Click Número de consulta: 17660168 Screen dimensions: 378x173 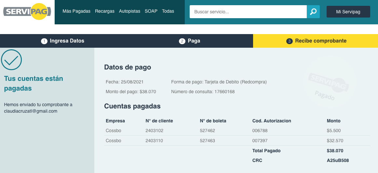click(x=203, y=92)
